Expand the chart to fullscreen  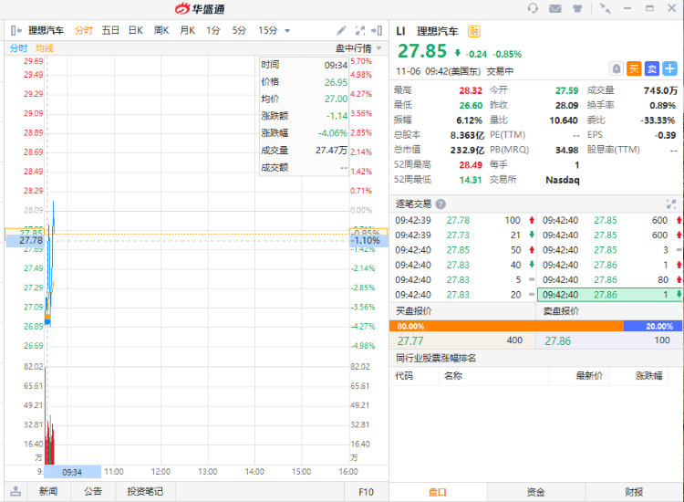tap(359, 30)
